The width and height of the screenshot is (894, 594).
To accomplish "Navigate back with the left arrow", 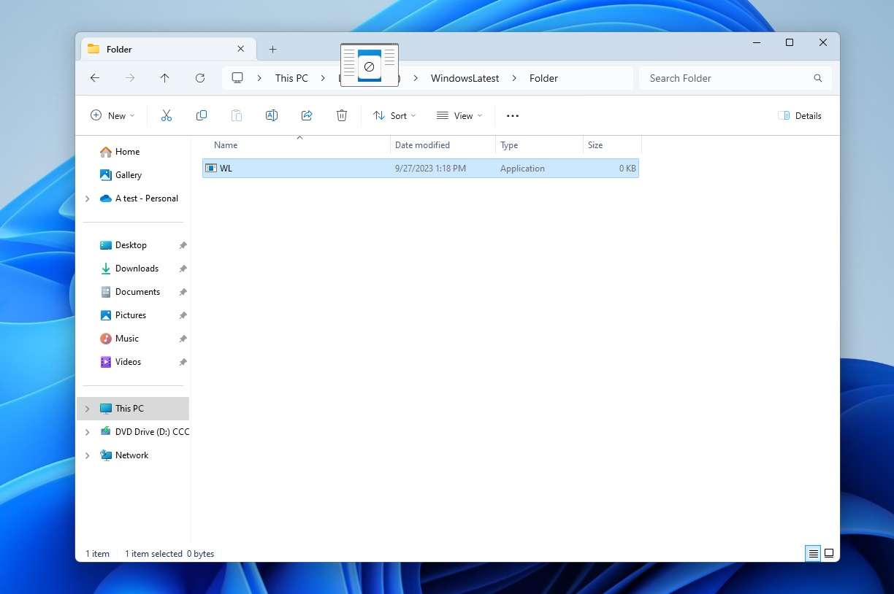I will 95,78.
